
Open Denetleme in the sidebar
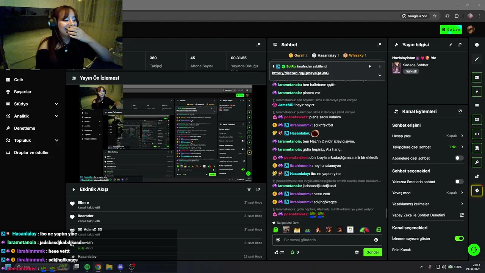click(25, 128)
